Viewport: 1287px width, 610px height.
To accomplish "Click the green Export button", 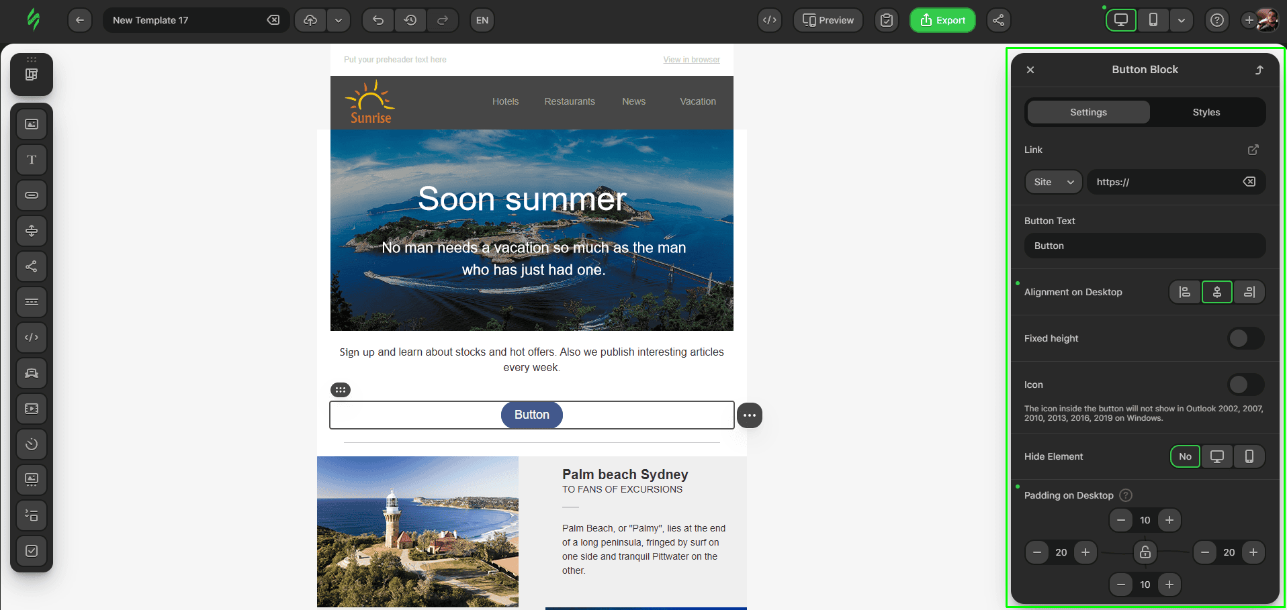I will point(942,20).
